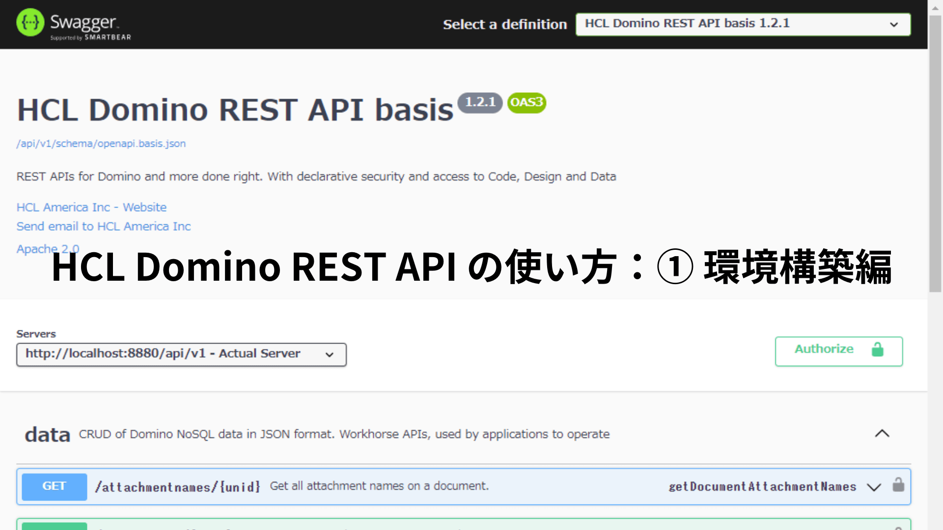Click padlock icon on attachmentnames GET row
943x530 pixels.
tap(898, 485)
